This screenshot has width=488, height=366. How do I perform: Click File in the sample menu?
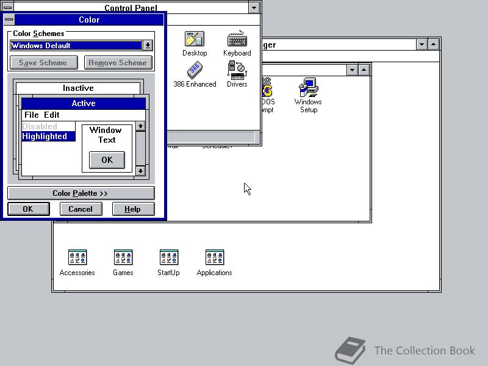tap(32, 115)
